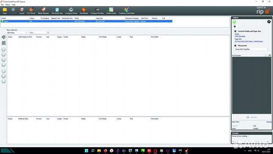Open the Layout tool

pos(22,10)
